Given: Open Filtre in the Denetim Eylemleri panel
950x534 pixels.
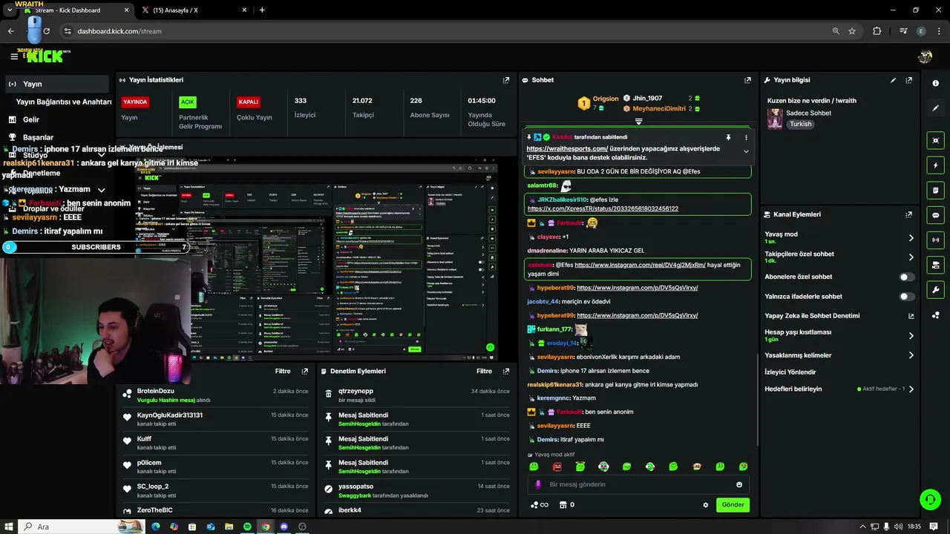Looking at the screenshot, I should point(484,371).
